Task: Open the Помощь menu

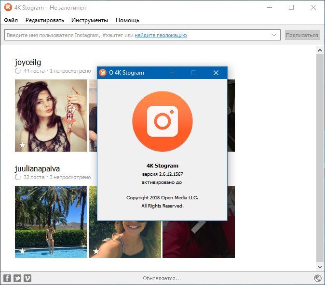Action: click(x=127, y=20)
